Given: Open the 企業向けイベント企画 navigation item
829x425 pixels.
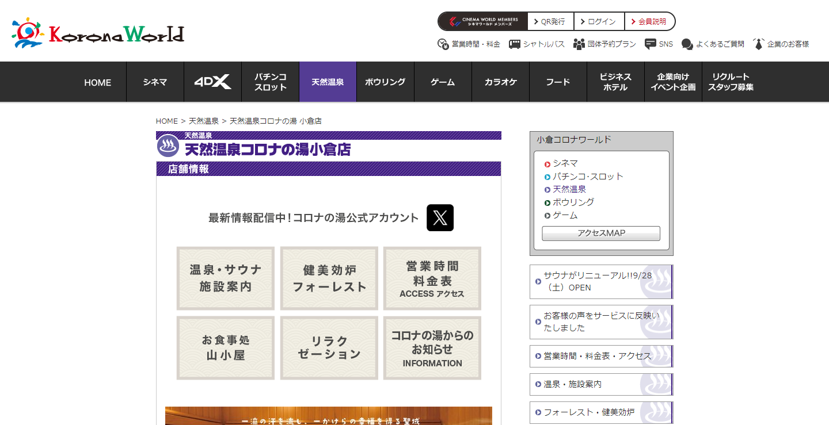Looking at the screenshot, I should (x=673, y=82).
